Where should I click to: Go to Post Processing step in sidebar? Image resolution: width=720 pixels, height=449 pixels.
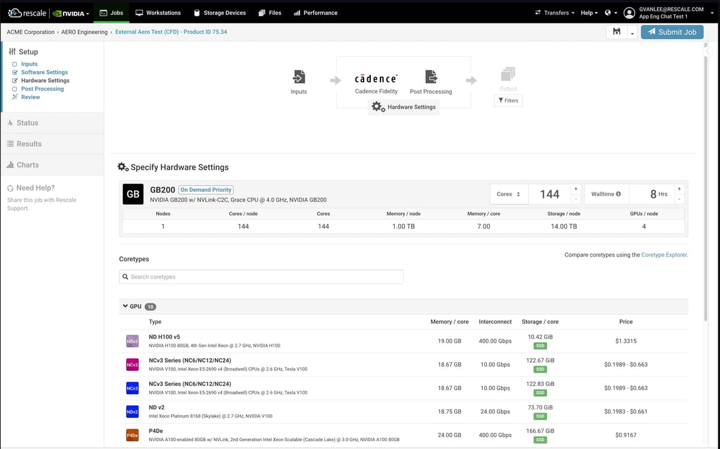(42, 89)
